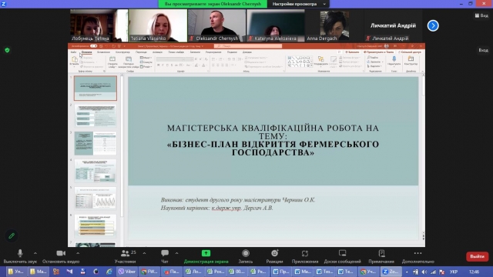Screen dimensions: 493x277
Task: Click the red Leave meeting button
Action: tap(477, 256)
